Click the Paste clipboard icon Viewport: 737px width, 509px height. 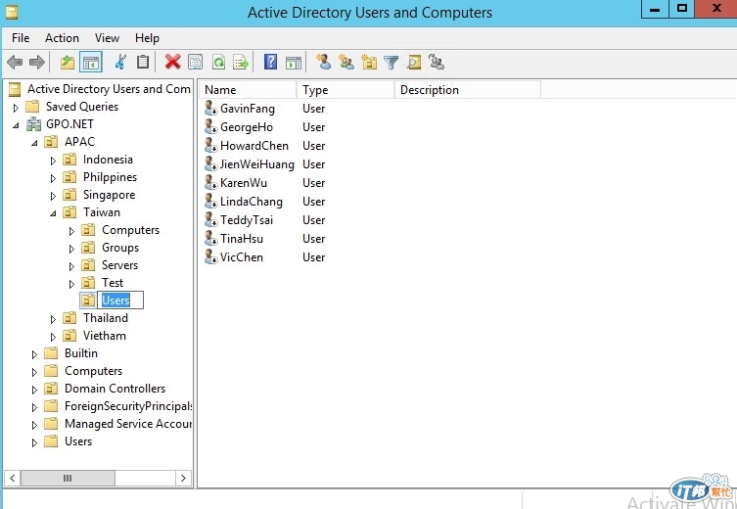coord(143,62)
